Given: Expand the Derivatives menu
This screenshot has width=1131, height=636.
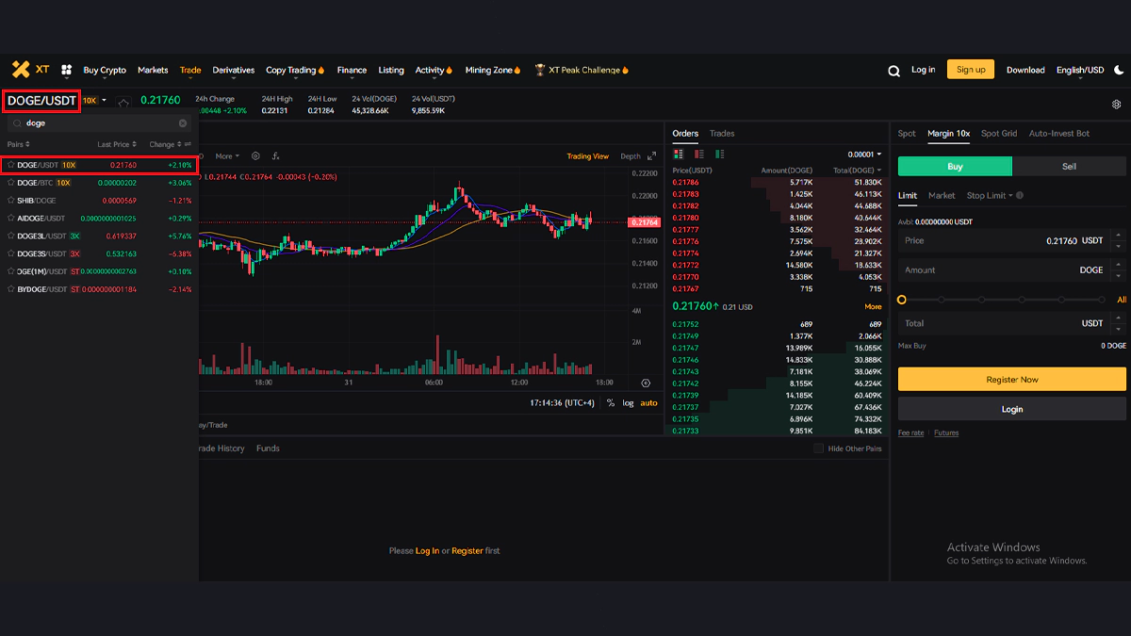Looking at the screenshot, I should click(234, 70).
